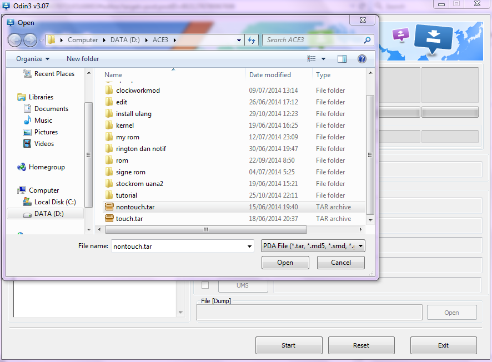
Task: Click Open beside File [Dump] in Odin3
Action: (x=451, y=313)
